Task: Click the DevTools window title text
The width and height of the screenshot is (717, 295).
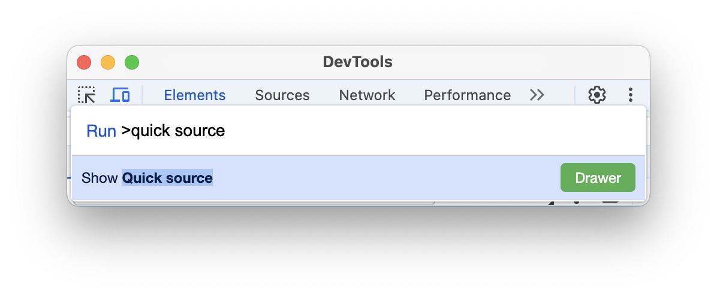Action: pos(357,62)
